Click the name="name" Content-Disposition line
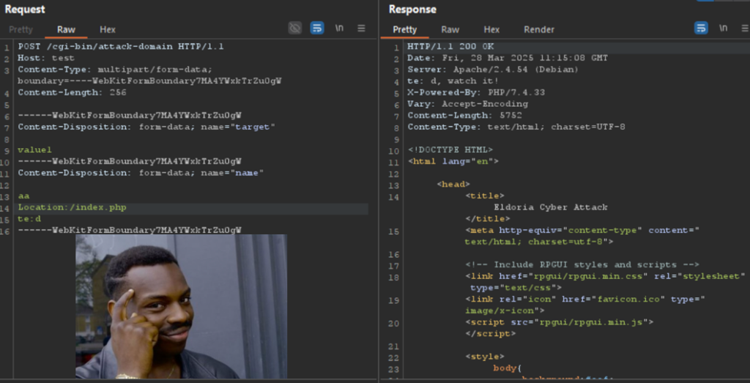 141,173
